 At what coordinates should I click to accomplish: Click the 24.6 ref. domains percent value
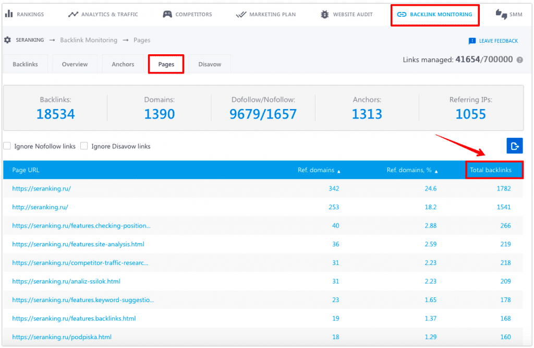430,188
